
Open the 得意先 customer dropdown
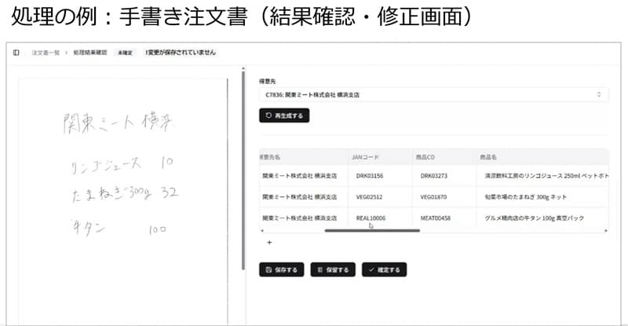click(x=432, y=94)
